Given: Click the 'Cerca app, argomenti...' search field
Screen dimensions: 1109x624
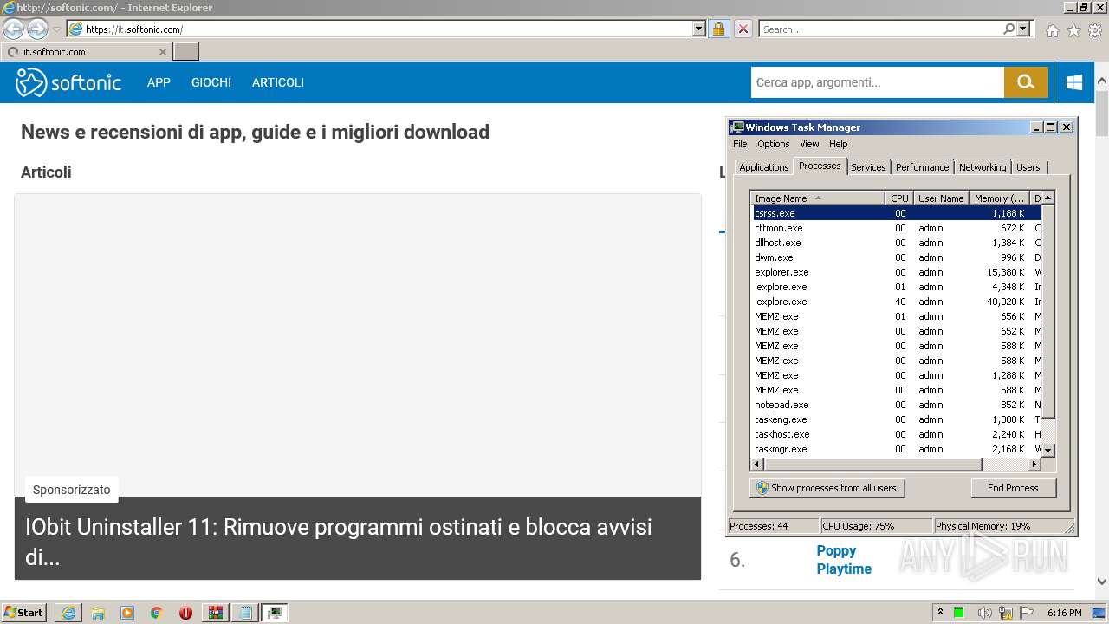Looking at the screenshot, I should tap(878, 82).
